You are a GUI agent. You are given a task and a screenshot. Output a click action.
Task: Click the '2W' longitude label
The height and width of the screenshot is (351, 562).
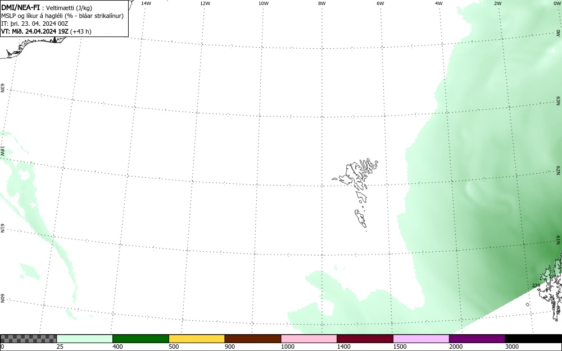497,3
